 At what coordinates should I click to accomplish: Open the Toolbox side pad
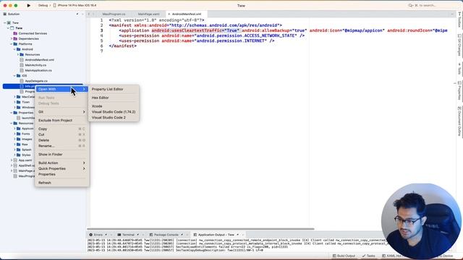(459, 20)
